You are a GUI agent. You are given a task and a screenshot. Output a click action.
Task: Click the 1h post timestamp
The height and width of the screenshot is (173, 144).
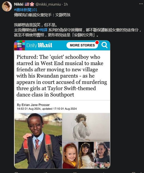(x=66, y=4)
